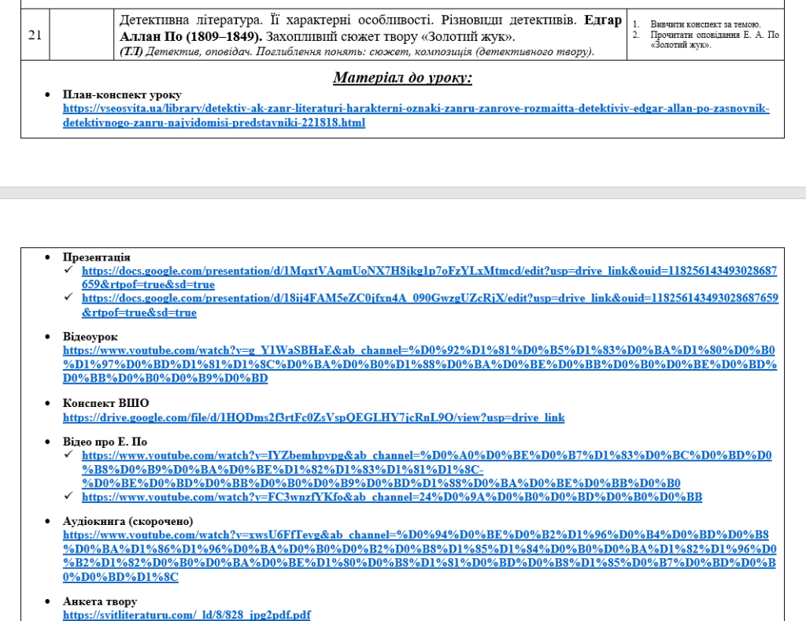Click the italic (ТЛ) theory line text
Viewport: 806px width, 621px height.
click(357, 52)
